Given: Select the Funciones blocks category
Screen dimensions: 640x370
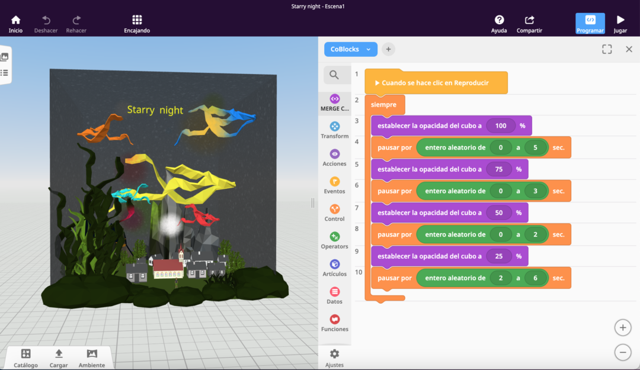Looking at the screenshot, I should [334, 323].
